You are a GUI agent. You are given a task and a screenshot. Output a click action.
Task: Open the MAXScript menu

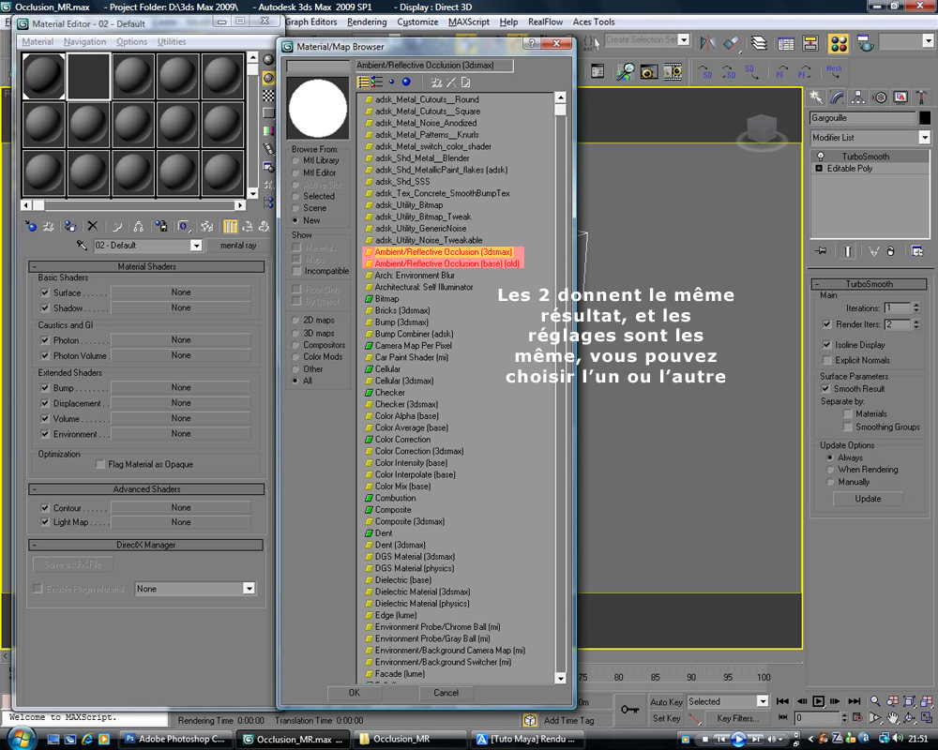tap(468, 22)
